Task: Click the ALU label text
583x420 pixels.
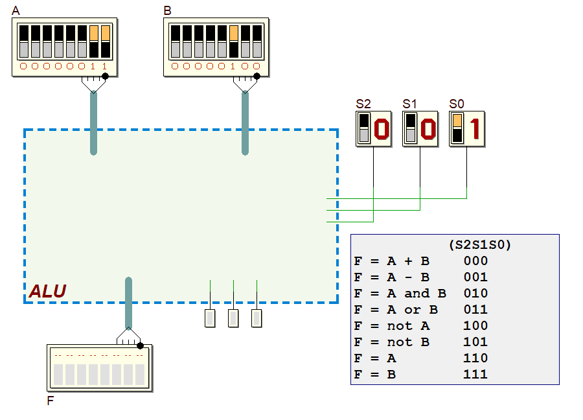Action: (x=47, y=291)
